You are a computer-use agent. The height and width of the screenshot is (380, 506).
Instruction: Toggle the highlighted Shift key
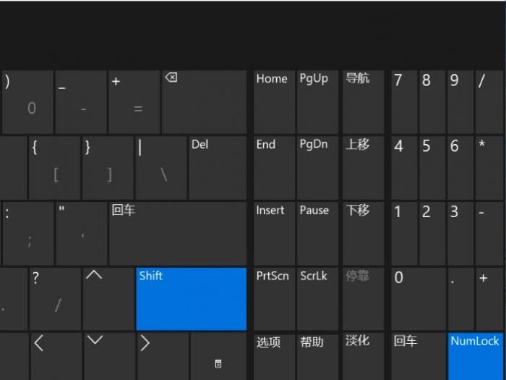click(x=191, y=298)
